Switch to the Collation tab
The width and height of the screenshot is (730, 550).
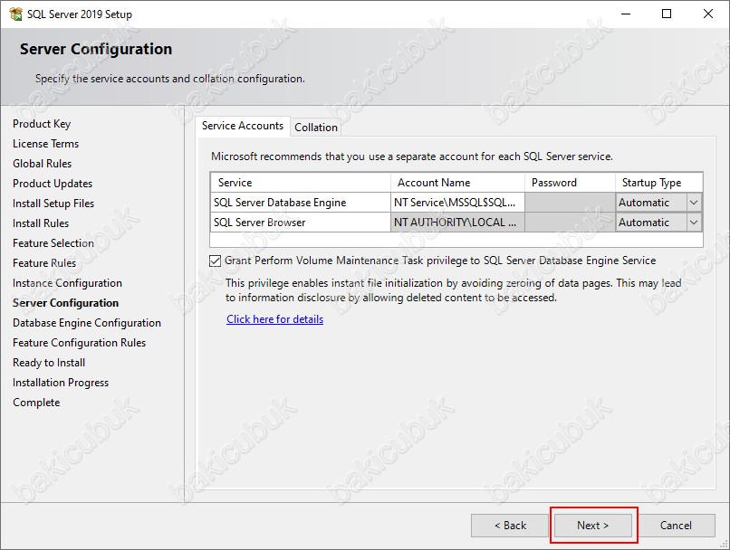tap(316, 128)
